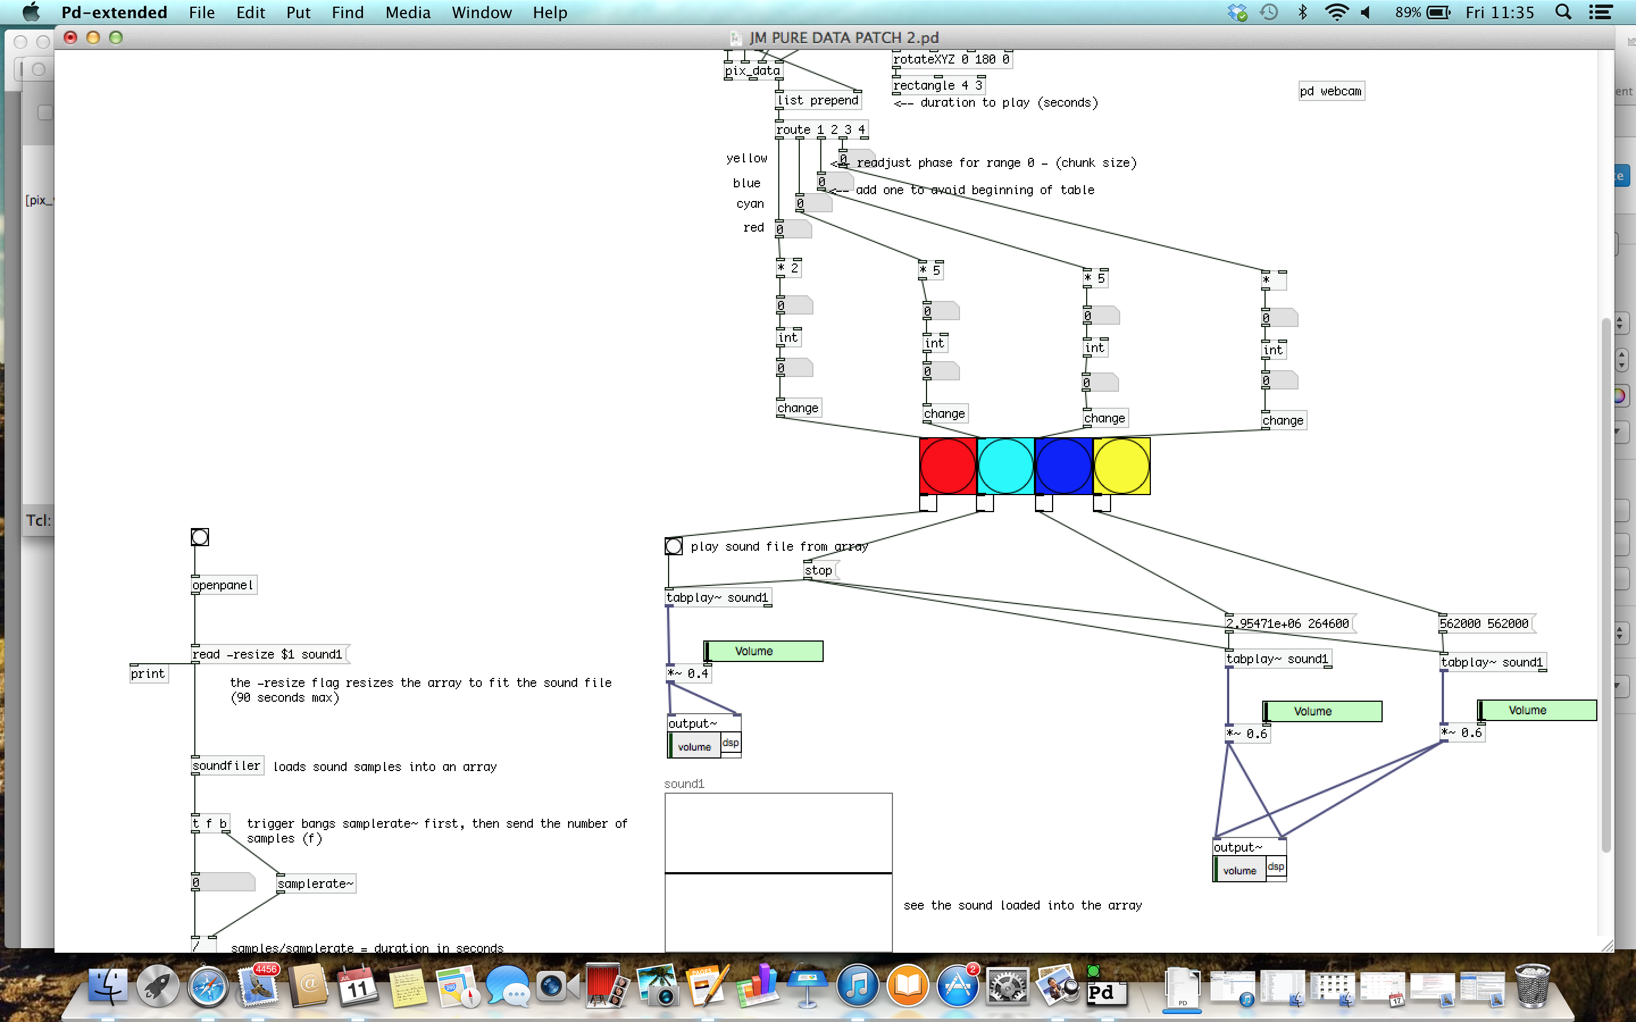Adjust volume slider in output~ under *~ 0.6
Viewport: 1636px width, 1022px height.
click(1240, 870)
